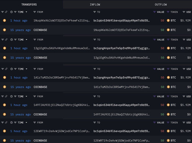Click Bitcoin chain icon left of 13giEgKhu sender row

[x=5, y=48]
